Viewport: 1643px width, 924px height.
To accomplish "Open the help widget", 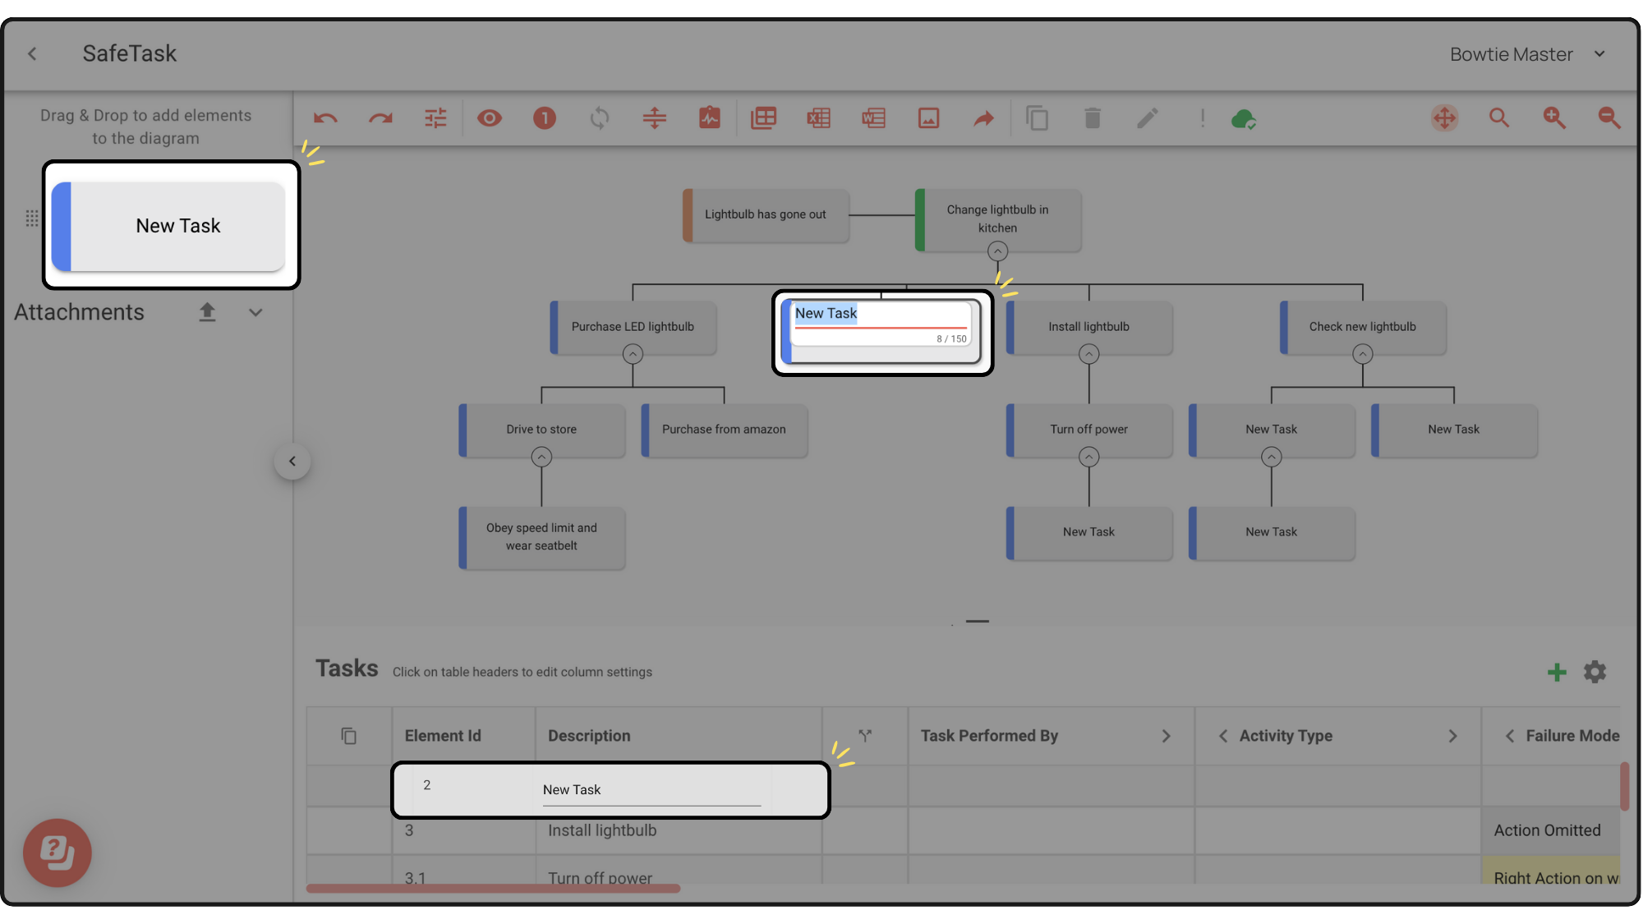I will pyautogui.click(x=57, y=853).
